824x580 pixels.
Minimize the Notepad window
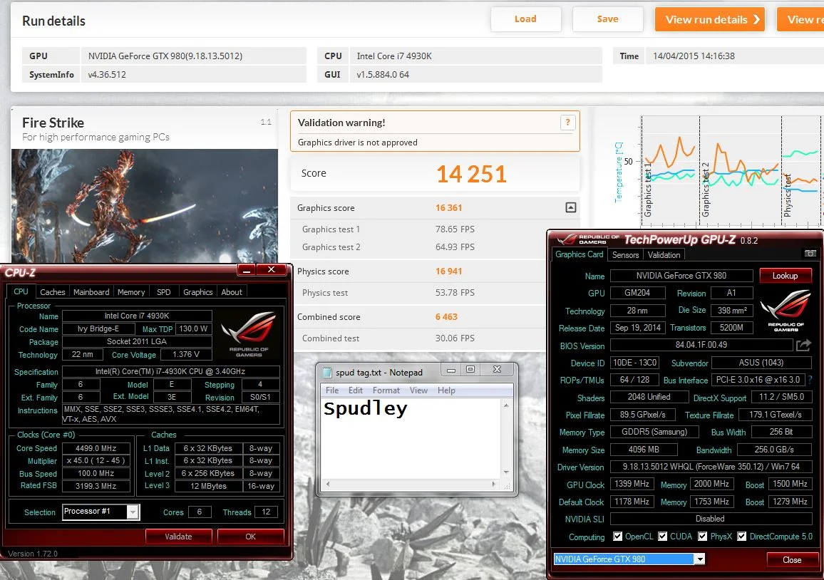pyautogui.click(x=451, y=370)
